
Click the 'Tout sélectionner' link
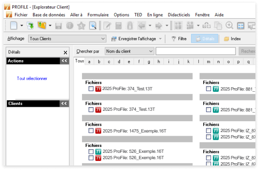tap(32, 79)
